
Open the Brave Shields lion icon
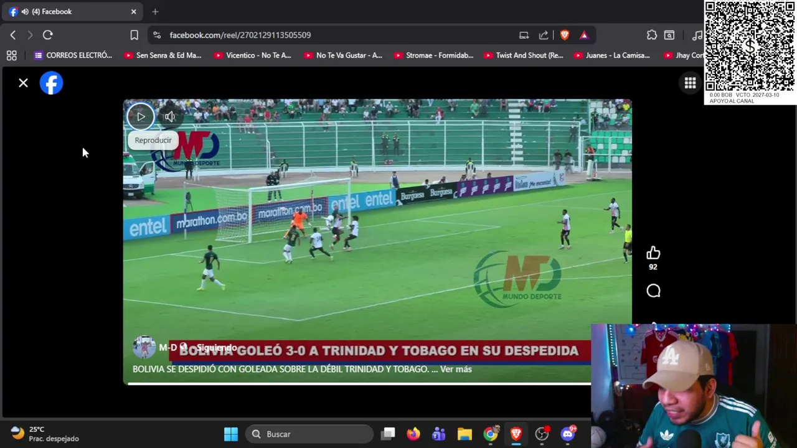[565, 35]
